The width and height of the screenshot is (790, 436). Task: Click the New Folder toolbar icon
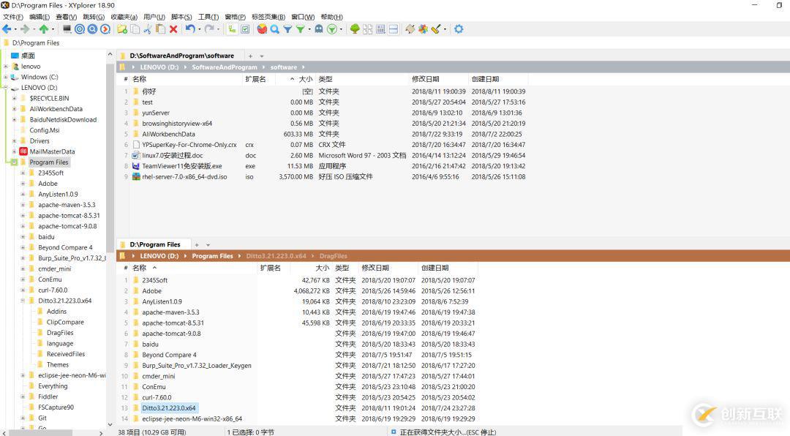click(x=122, y=29)
